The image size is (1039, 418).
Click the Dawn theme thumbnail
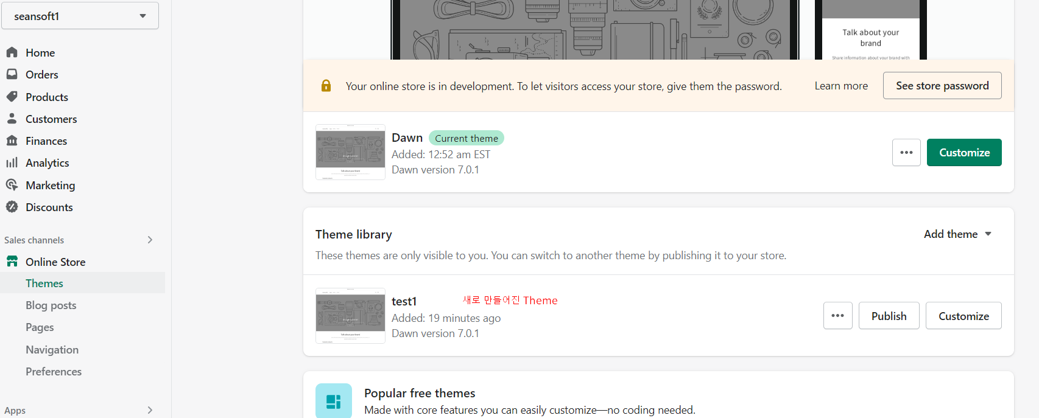[x=350, y=152]
